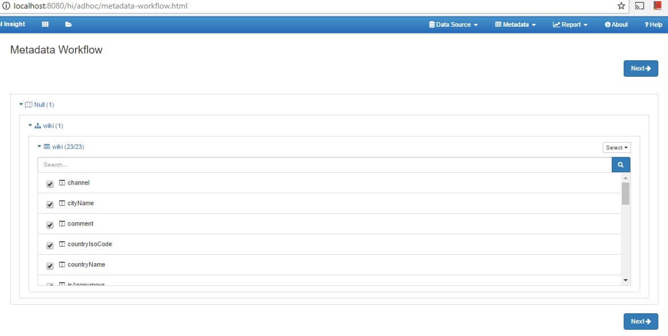Viewport: 668px width, 336px height.
Task: Uncheck the channel checkbox
Action: coord(50,184)
